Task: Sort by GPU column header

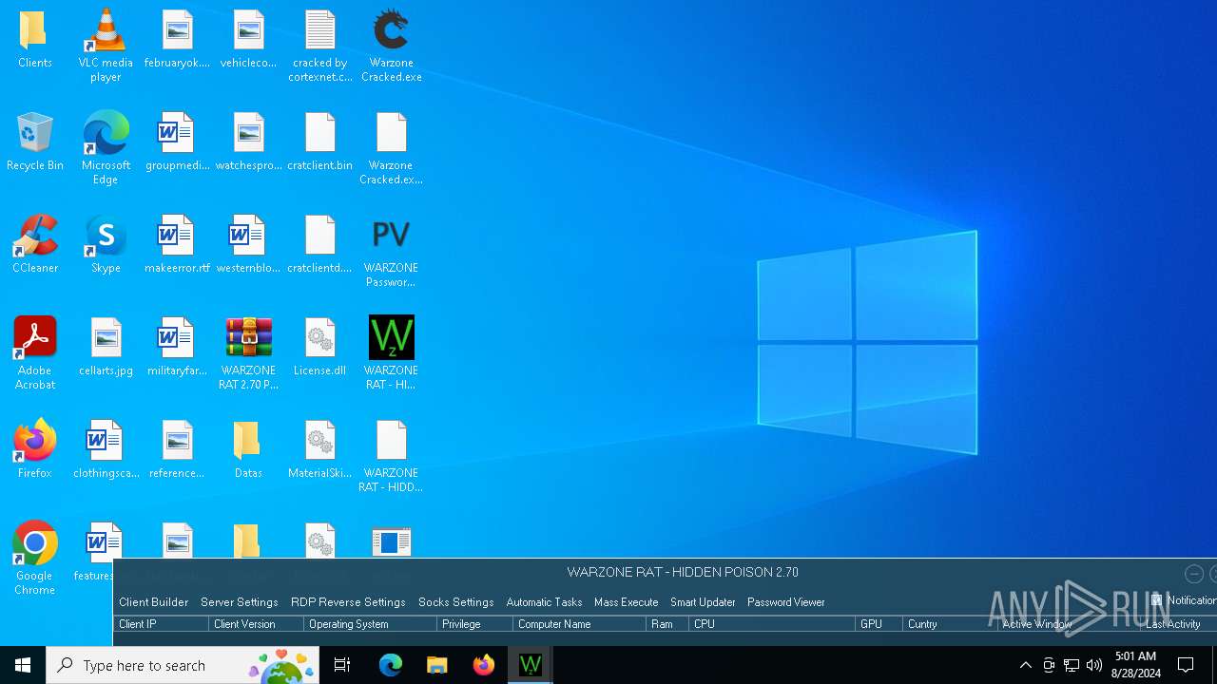Action: 879,624
